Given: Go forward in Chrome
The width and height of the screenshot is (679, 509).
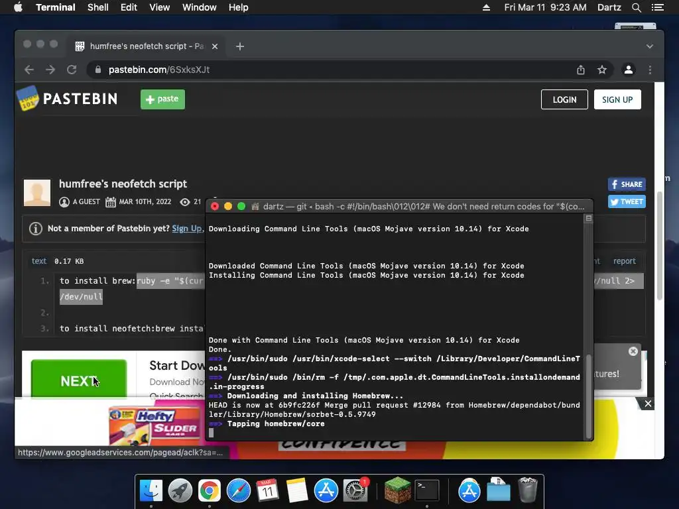Looking at the screenshot, I should point(50,70).
